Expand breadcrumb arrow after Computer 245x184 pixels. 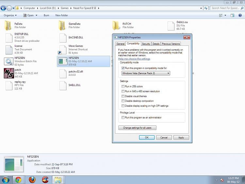[x=38, y=8]
